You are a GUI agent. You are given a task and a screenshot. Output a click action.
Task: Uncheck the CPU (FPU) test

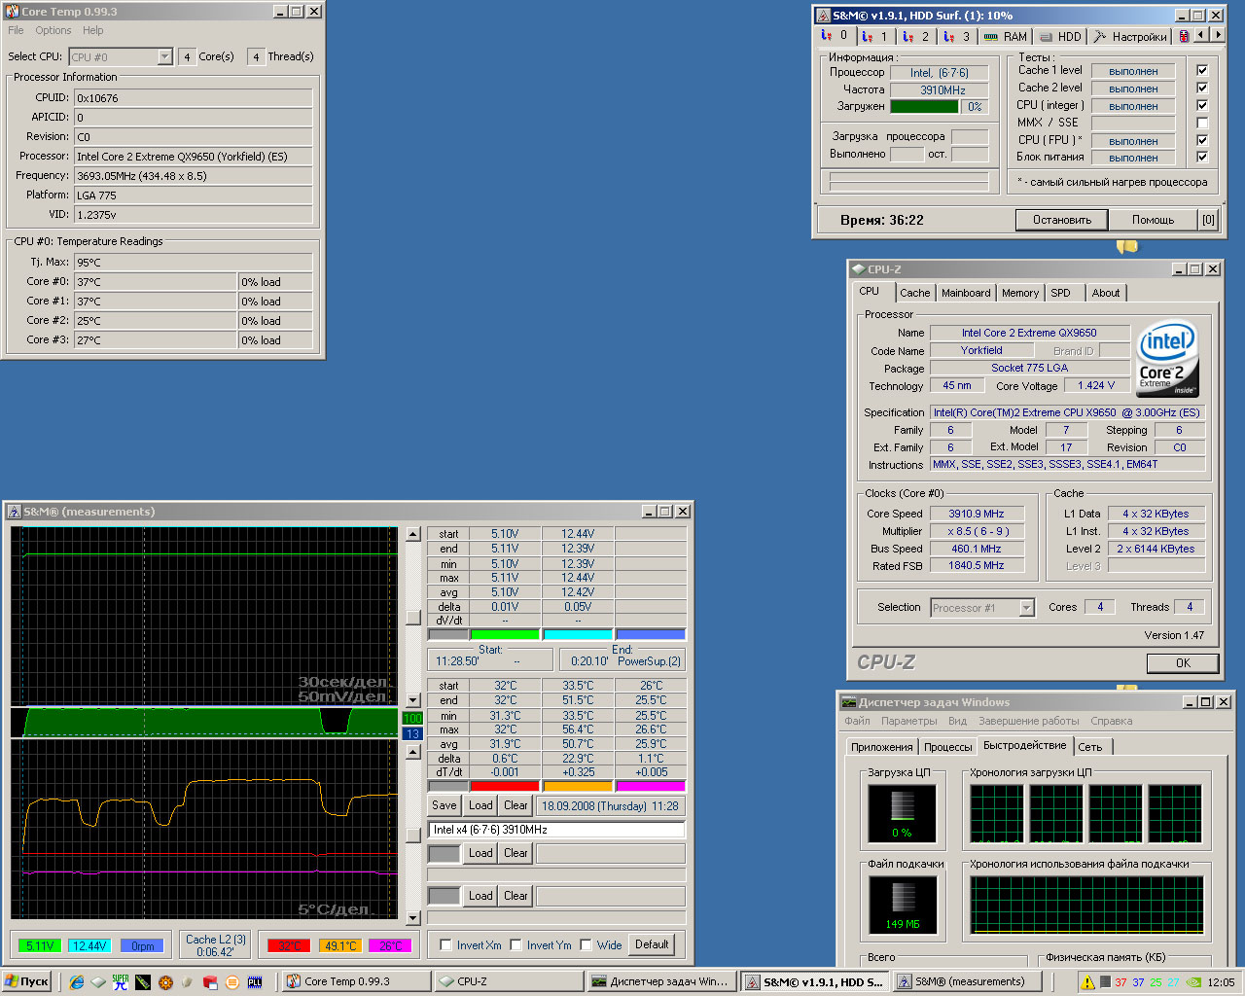tap(1202, 140)
